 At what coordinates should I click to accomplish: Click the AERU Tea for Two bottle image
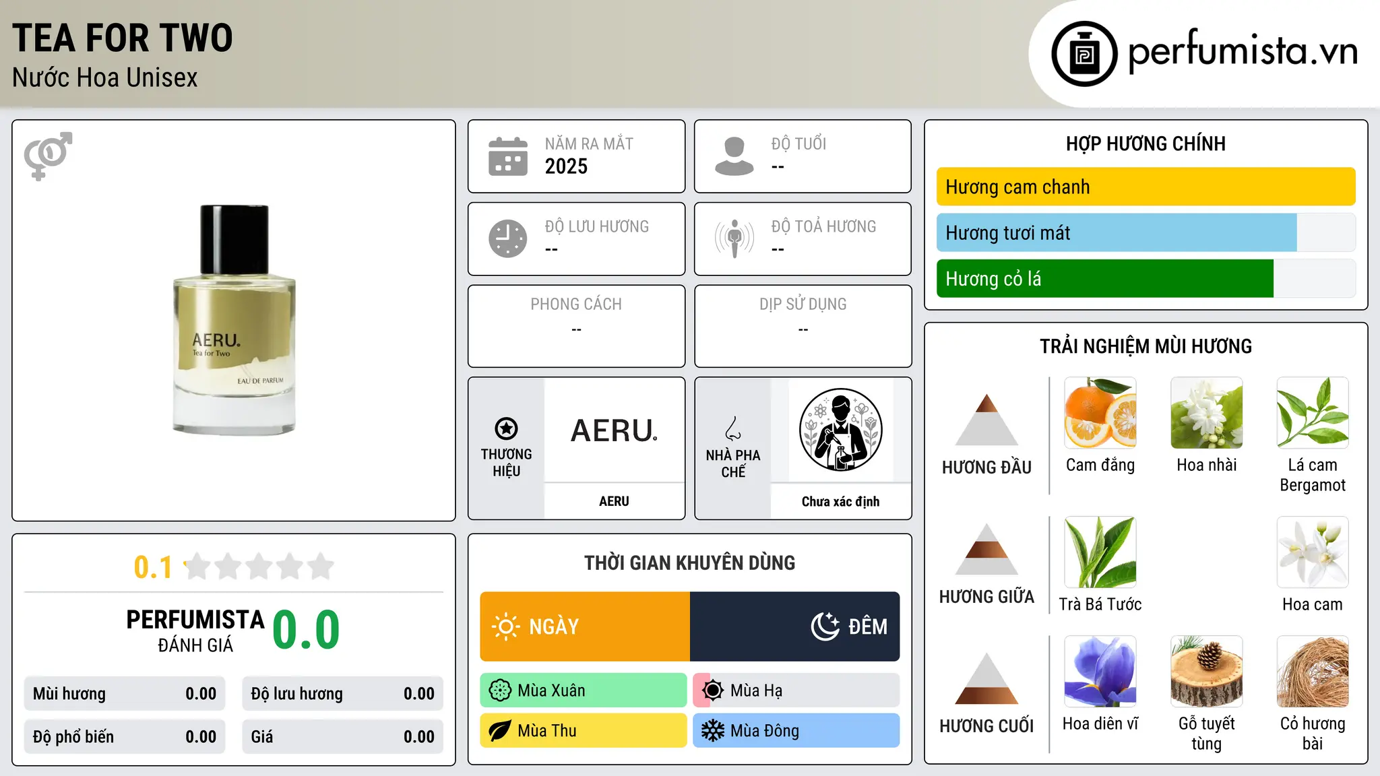click(x=234, y=320)
